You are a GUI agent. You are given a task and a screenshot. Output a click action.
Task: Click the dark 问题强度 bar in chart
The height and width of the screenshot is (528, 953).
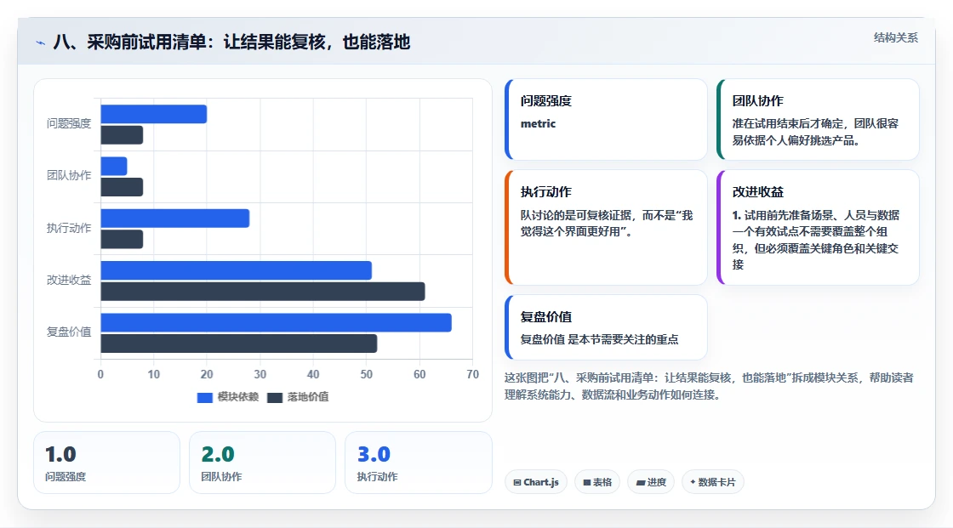coord(123,135)
